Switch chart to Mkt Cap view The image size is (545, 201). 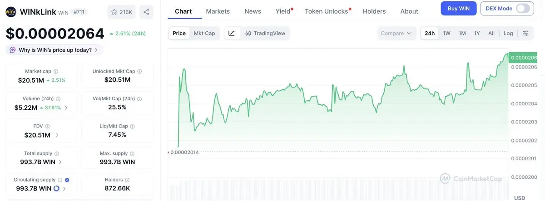[x=204, y=33]
